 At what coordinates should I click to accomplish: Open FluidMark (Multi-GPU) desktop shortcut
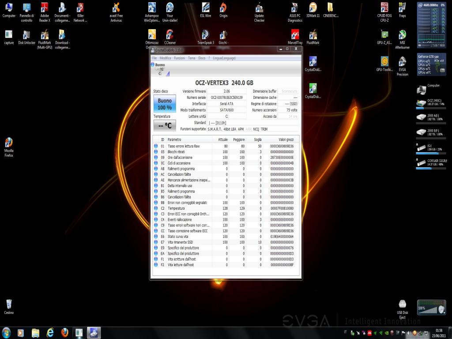(x=45, y=39)
